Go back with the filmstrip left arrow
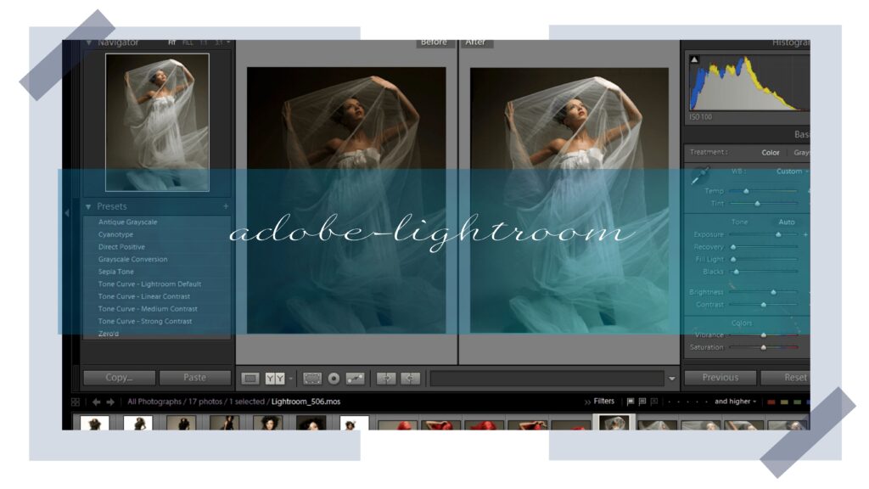This screenshot has width=869, height=489. click(97, 402)
